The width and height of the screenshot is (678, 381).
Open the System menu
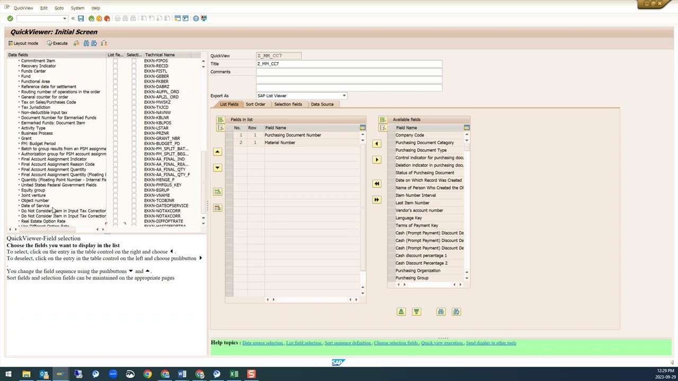pos(77,8)
